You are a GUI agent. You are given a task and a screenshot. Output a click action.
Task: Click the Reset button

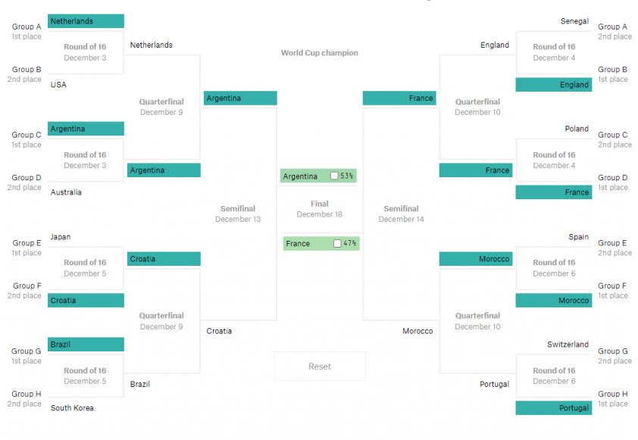pos(320,367)
